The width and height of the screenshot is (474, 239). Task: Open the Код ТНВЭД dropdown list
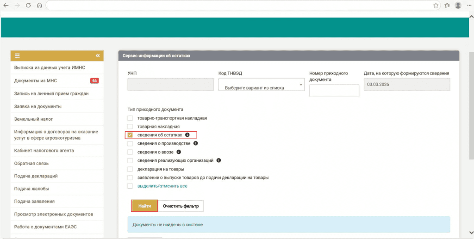pos(262,85)
